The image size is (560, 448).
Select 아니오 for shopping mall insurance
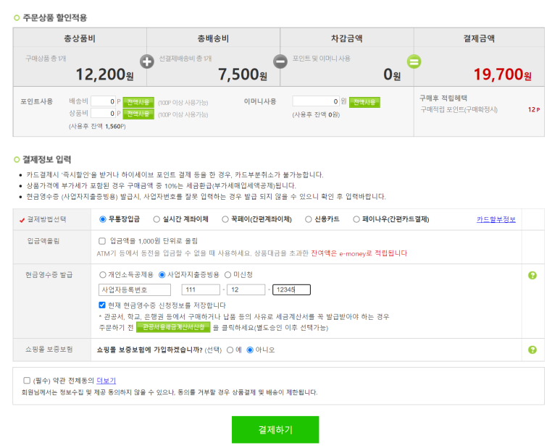point(250,350)
